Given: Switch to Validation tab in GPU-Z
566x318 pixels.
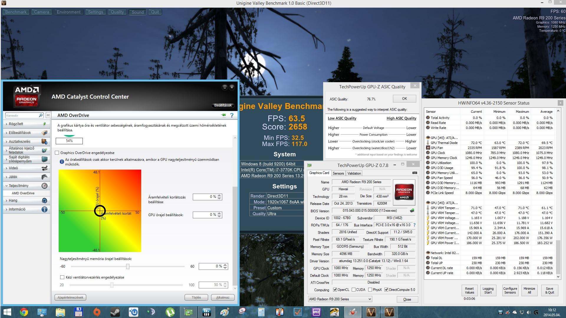Looking at the screenshot, I should pyautogui.click(x=354, y=173).
